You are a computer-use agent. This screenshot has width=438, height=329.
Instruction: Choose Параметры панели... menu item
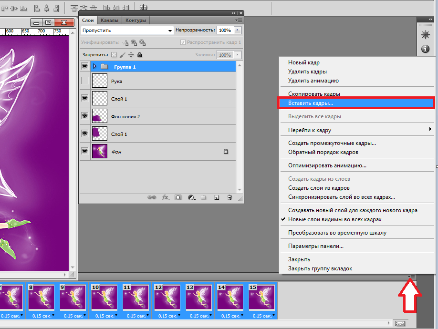357,246
